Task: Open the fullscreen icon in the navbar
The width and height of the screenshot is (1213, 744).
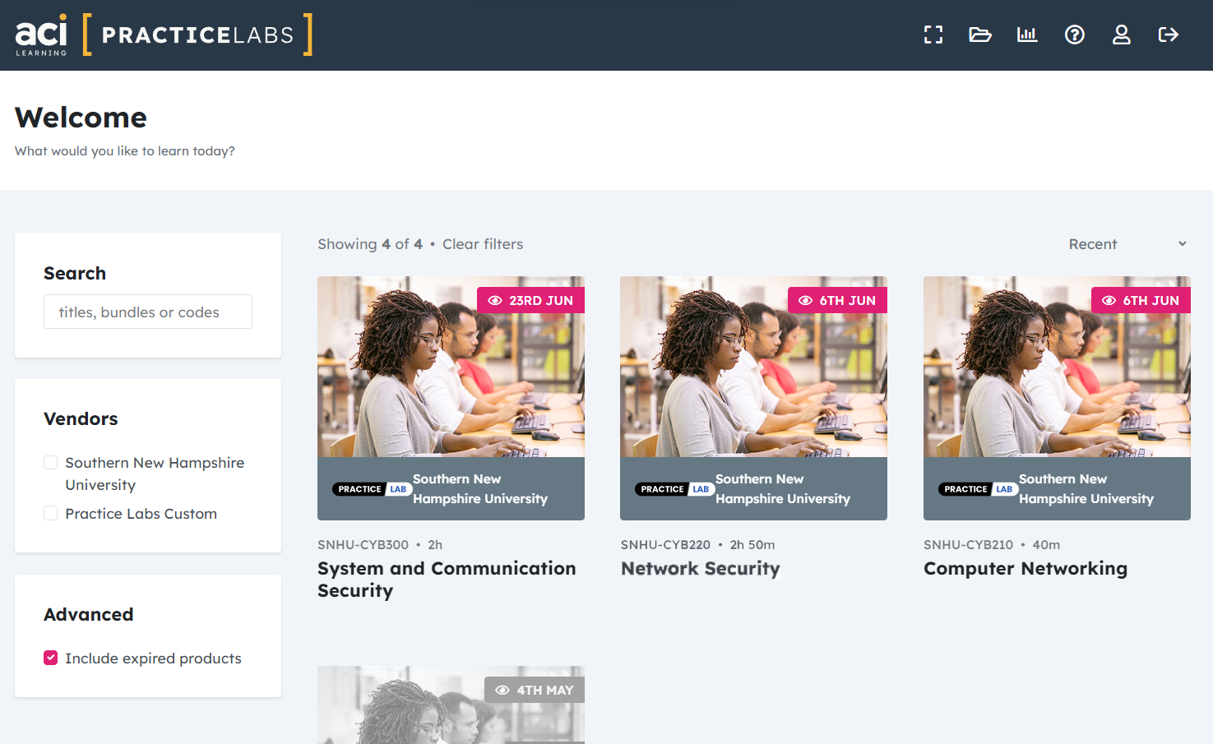Action: (x=933, y=35)
